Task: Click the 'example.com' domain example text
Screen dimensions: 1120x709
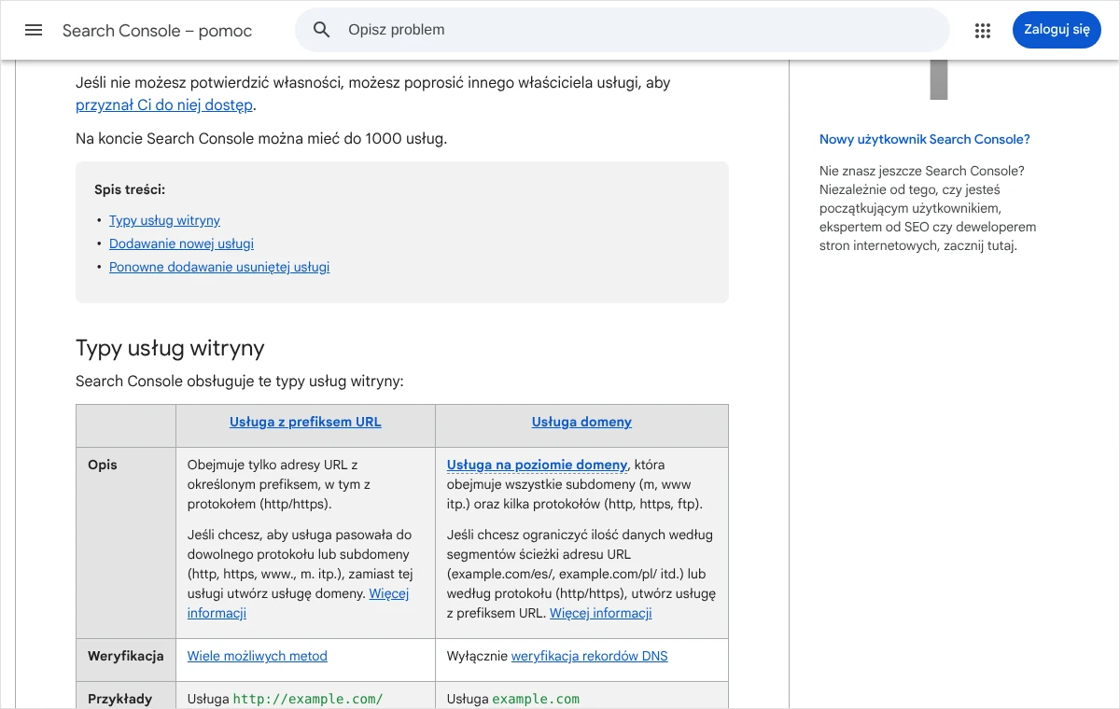Action: tap(536, 699)
